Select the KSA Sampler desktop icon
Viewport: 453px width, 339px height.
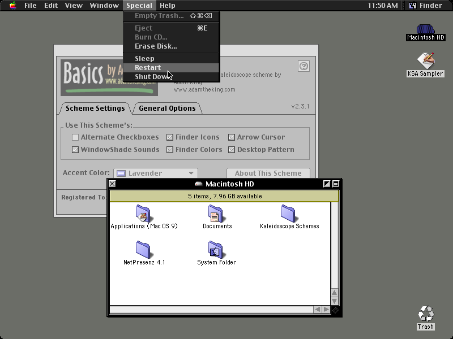coord(426,60)
